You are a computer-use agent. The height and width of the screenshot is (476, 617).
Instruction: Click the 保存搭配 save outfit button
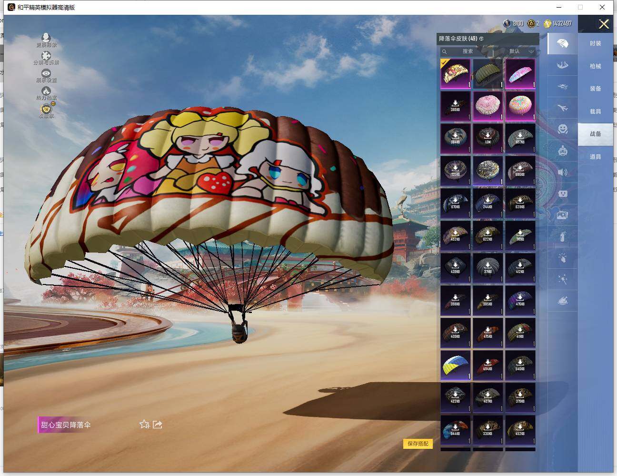coord(418,444)
